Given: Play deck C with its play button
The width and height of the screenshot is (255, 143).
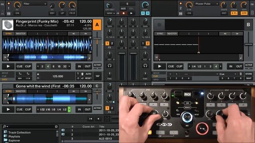Looking at the screenshot, I should [x=8, y=110].
